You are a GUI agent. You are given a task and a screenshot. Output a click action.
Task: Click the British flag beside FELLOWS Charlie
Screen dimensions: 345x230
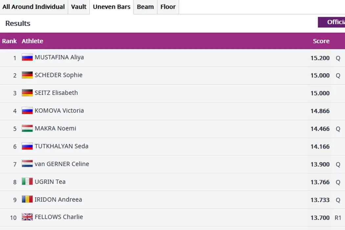[27, 217]
